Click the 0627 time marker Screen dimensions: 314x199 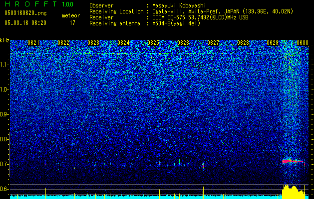[213, 43]
